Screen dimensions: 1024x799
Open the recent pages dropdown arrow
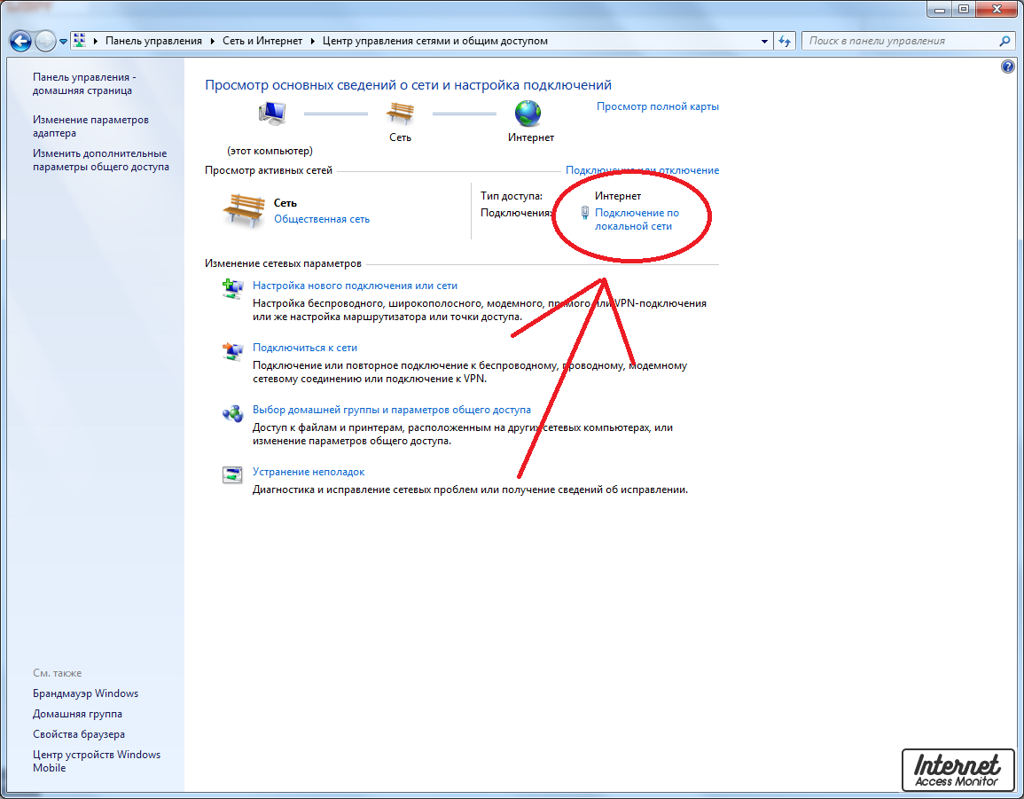[63, 41]
